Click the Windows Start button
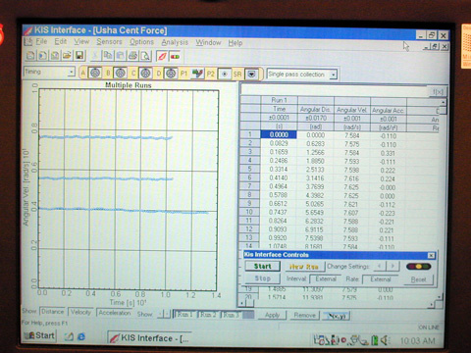 point(39,335)
